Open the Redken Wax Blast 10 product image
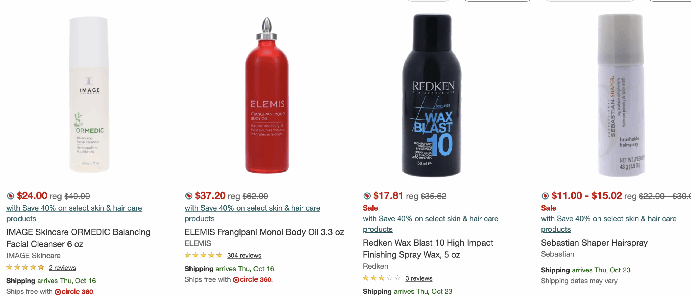This screenshot has width=691, height=297. pos(432,95)
